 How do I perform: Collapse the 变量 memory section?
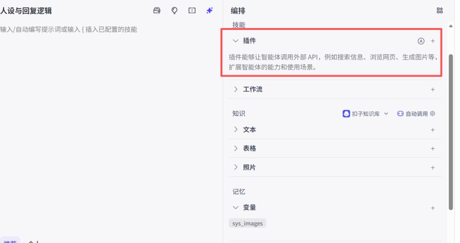[235, 208]
